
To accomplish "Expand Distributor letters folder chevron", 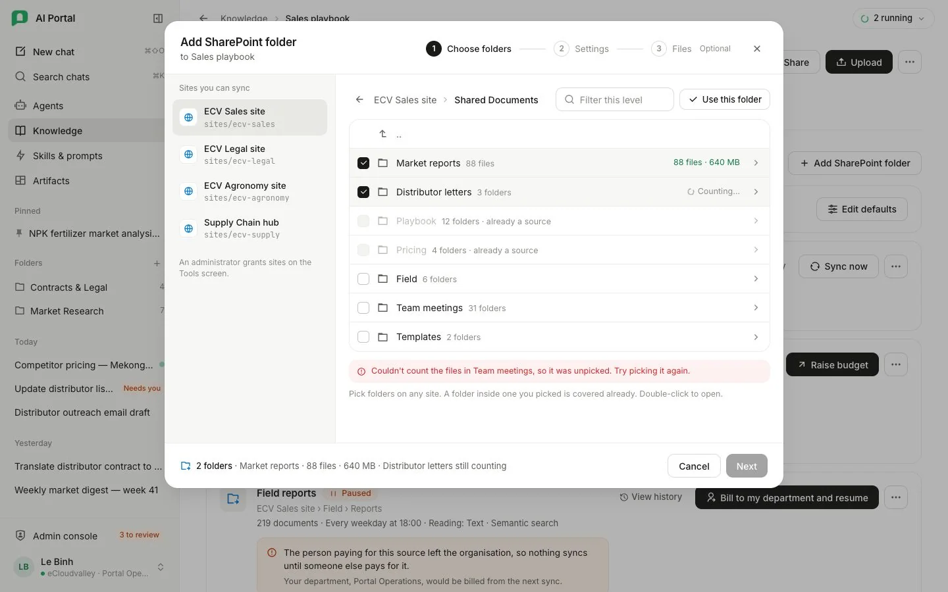I will click(x=756, y=191).
